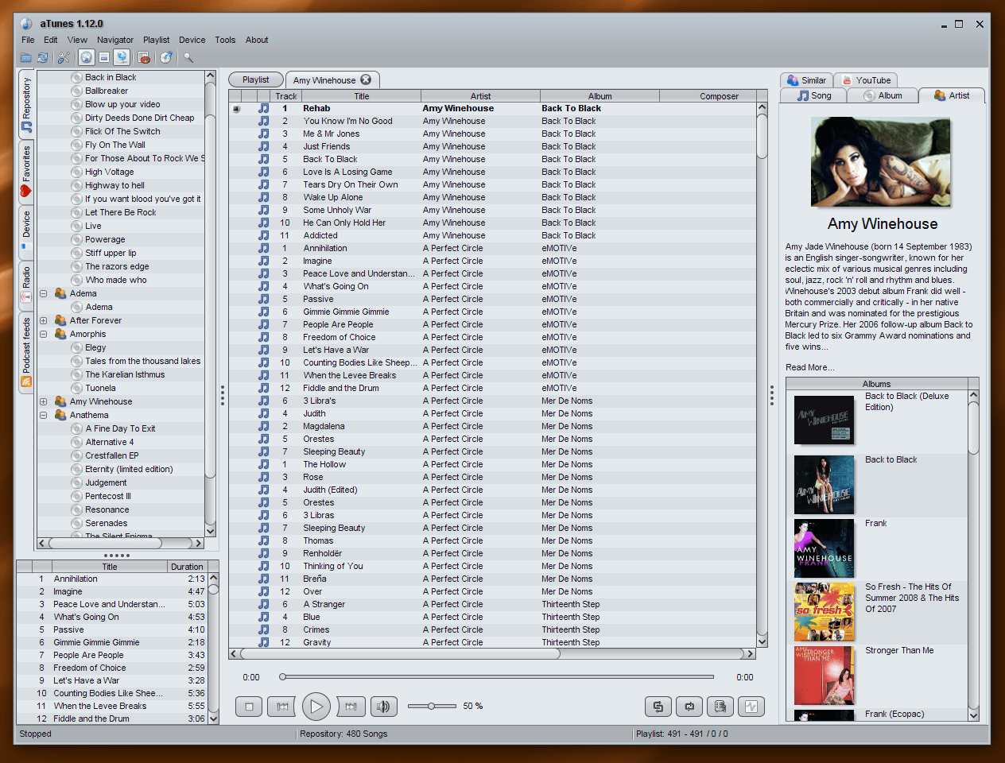Adjust the volume slider handle
Viewport: 1005px width, 763px height.
(431, 706)
